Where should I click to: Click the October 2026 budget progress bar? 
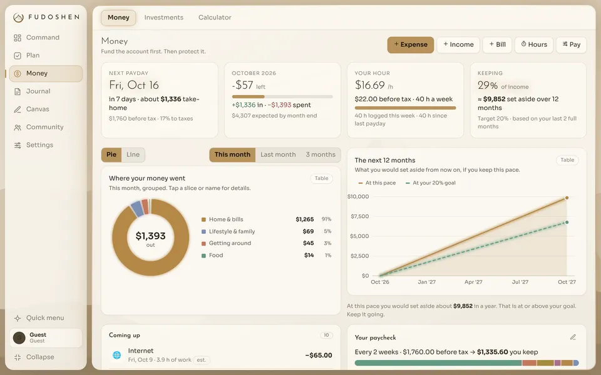(x=282, y=97)
